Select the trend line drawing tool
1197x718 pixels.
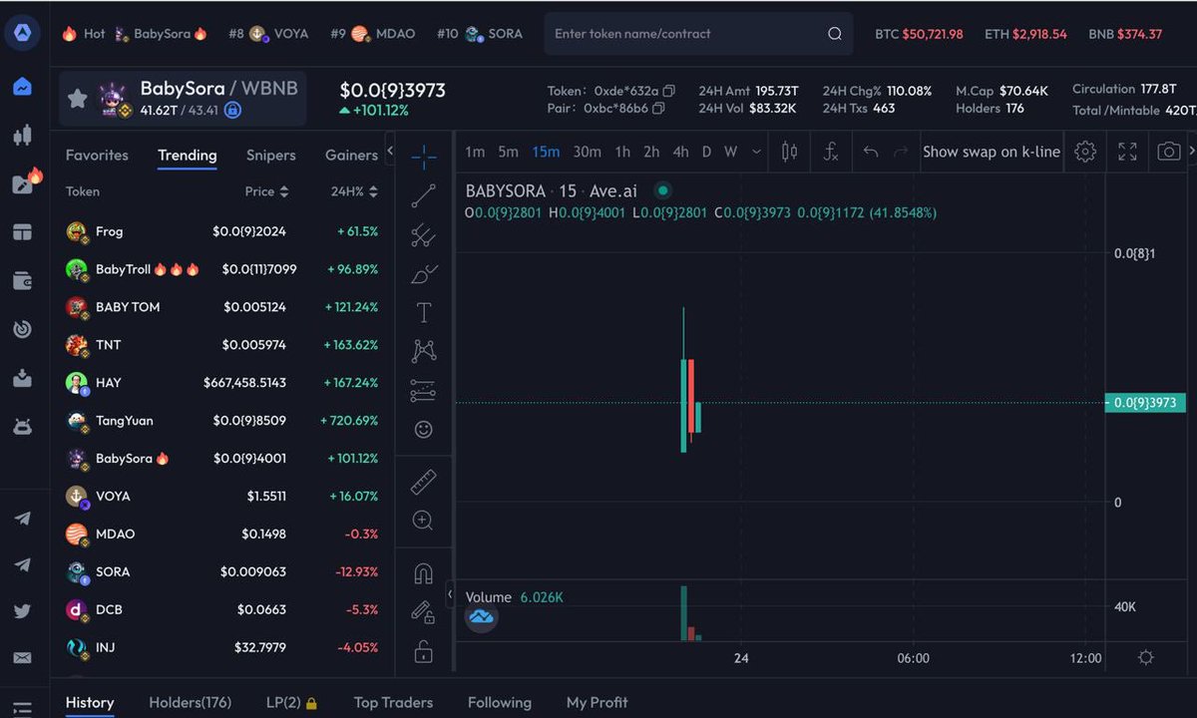(424, 195)
